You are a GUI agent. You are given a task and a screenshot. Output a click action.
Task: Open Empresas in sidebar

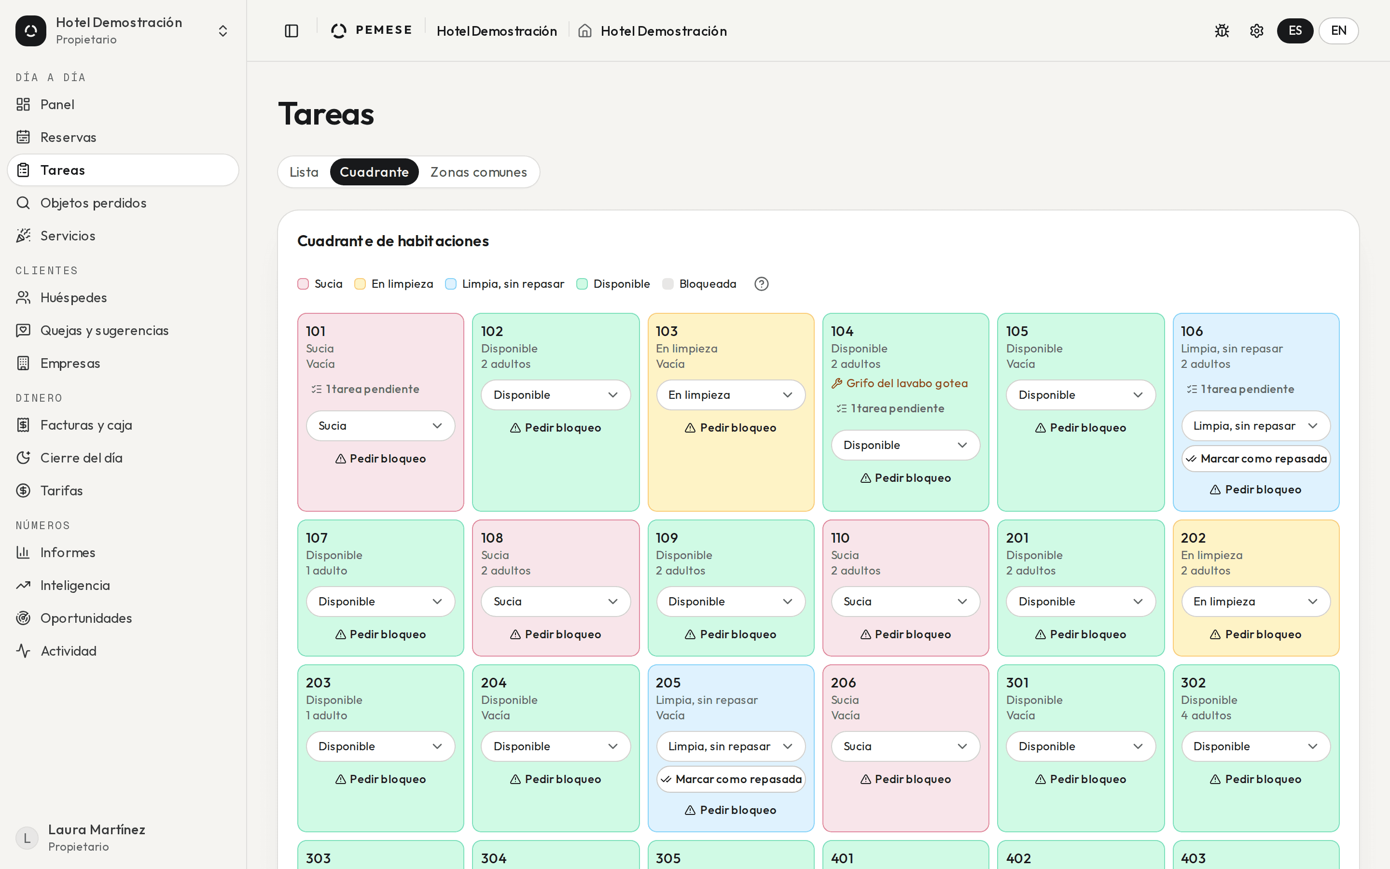123,363
